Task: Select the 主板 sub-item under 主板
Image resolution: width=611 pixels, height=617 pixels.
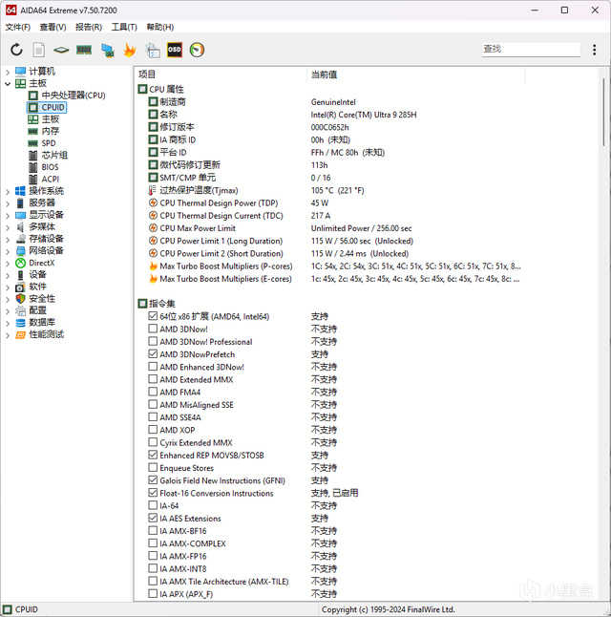Action: point(50,119)
